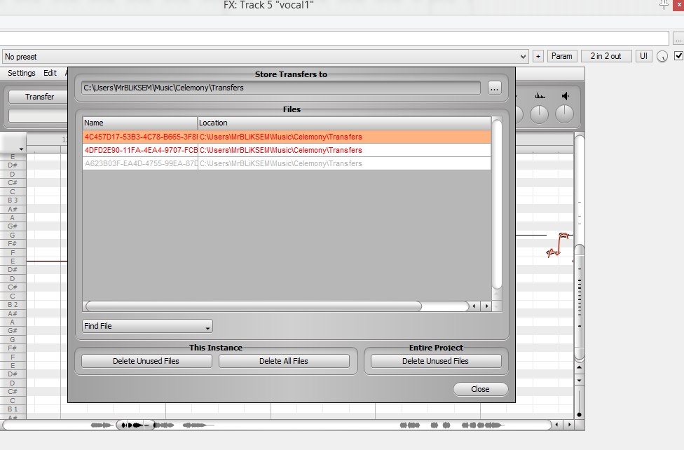The width and height of the screenshot is (684, 450).
Task: Toggle the FX bypass checkbox
Action: (x=678, y=56)
